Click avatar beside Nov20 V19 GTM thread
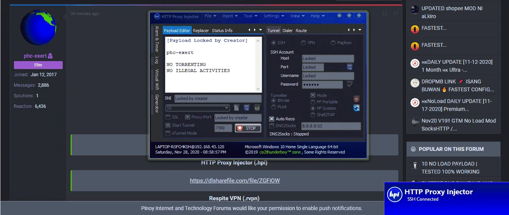509x215 pixels. coord(415,122)
